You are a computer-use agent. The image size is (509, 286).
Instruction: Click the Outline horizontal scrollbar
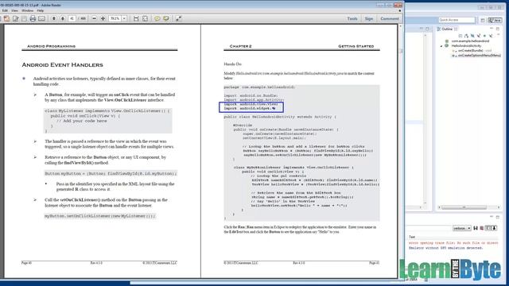tap(464, 207)
